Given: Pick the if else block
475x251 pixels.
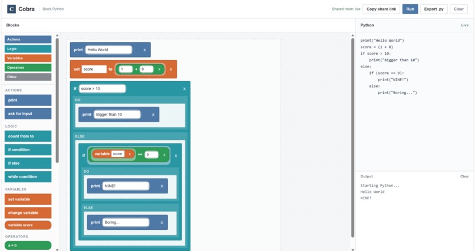Looking at the screenshot, I should [x=28, y=163].
